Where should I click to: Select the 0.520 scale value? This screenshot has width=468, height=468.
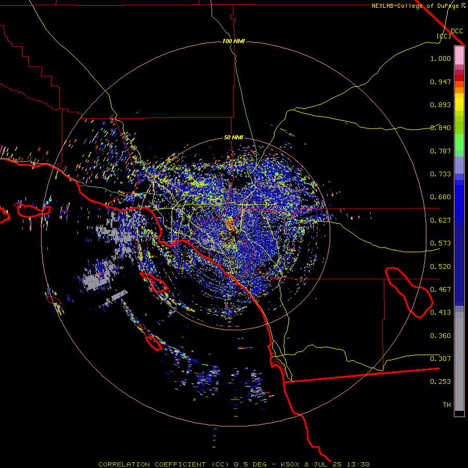pyautogui.click(x=440, y=267)
